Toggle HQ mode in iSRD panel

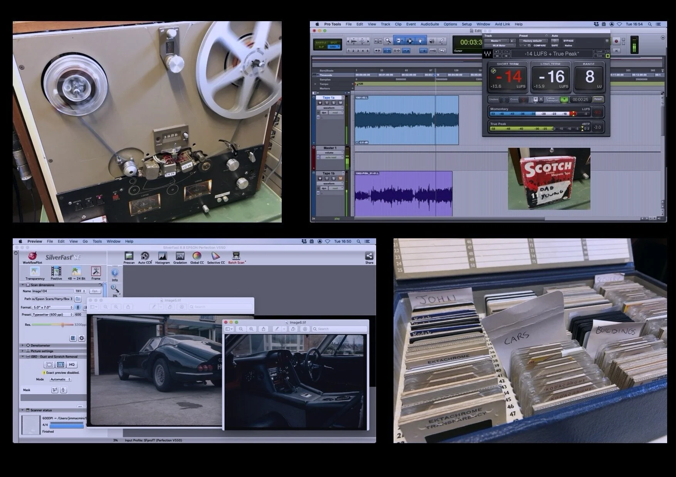72,365
